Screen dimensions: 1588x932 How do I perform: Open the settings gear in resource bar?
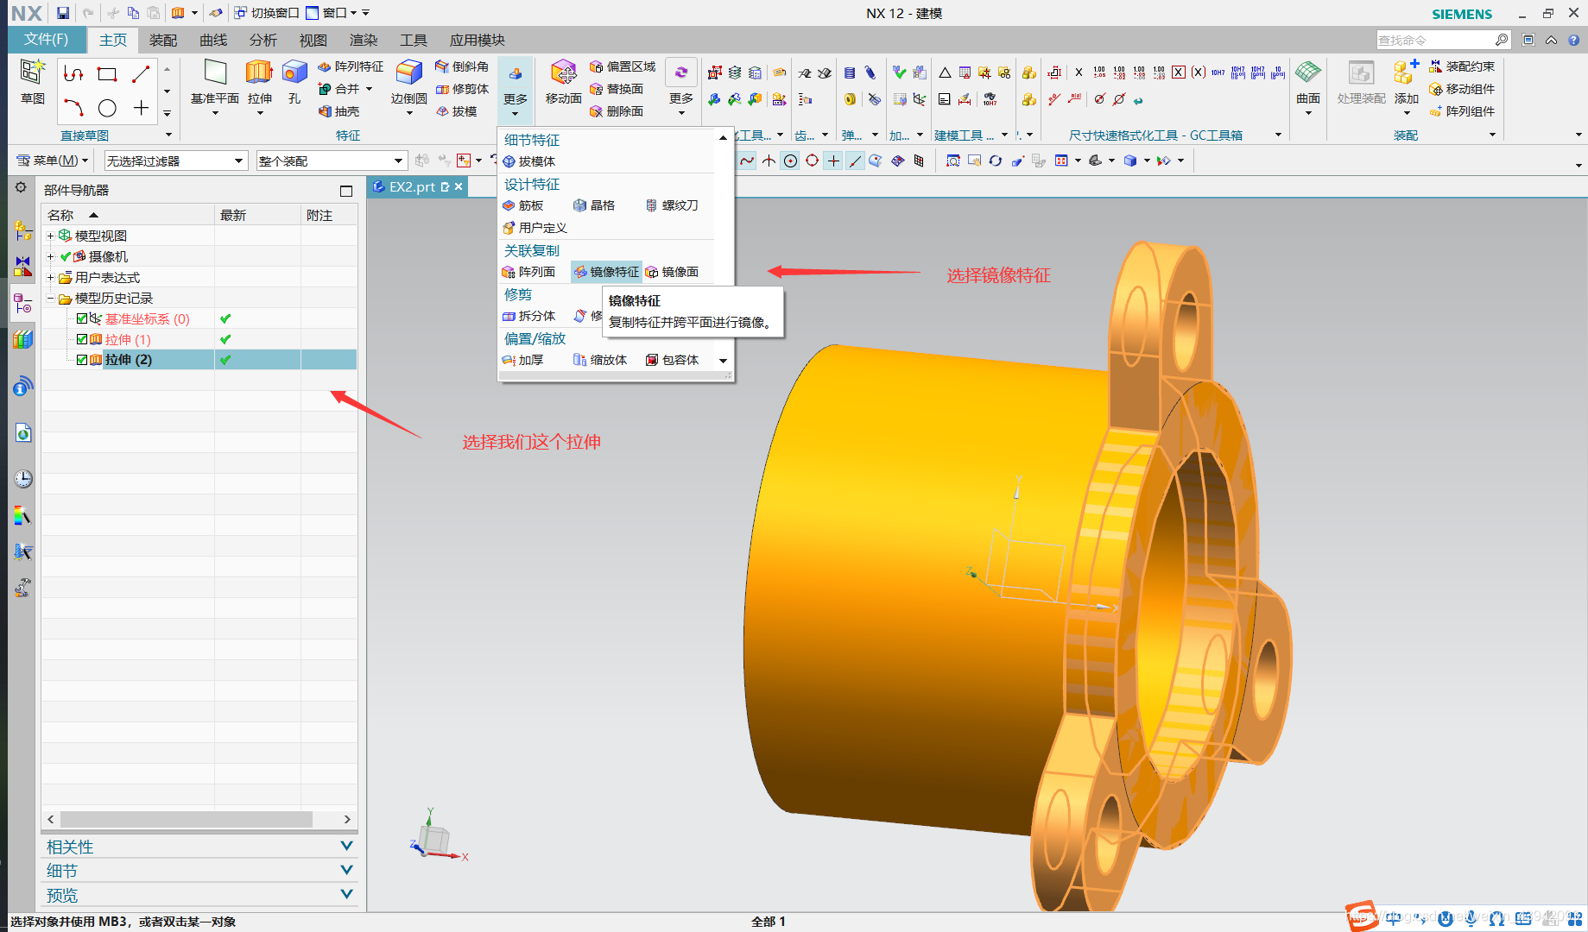coord(21,188)
